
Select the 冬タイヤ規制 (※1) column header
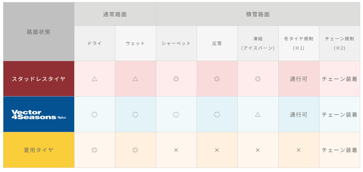[x=298, y=43]
